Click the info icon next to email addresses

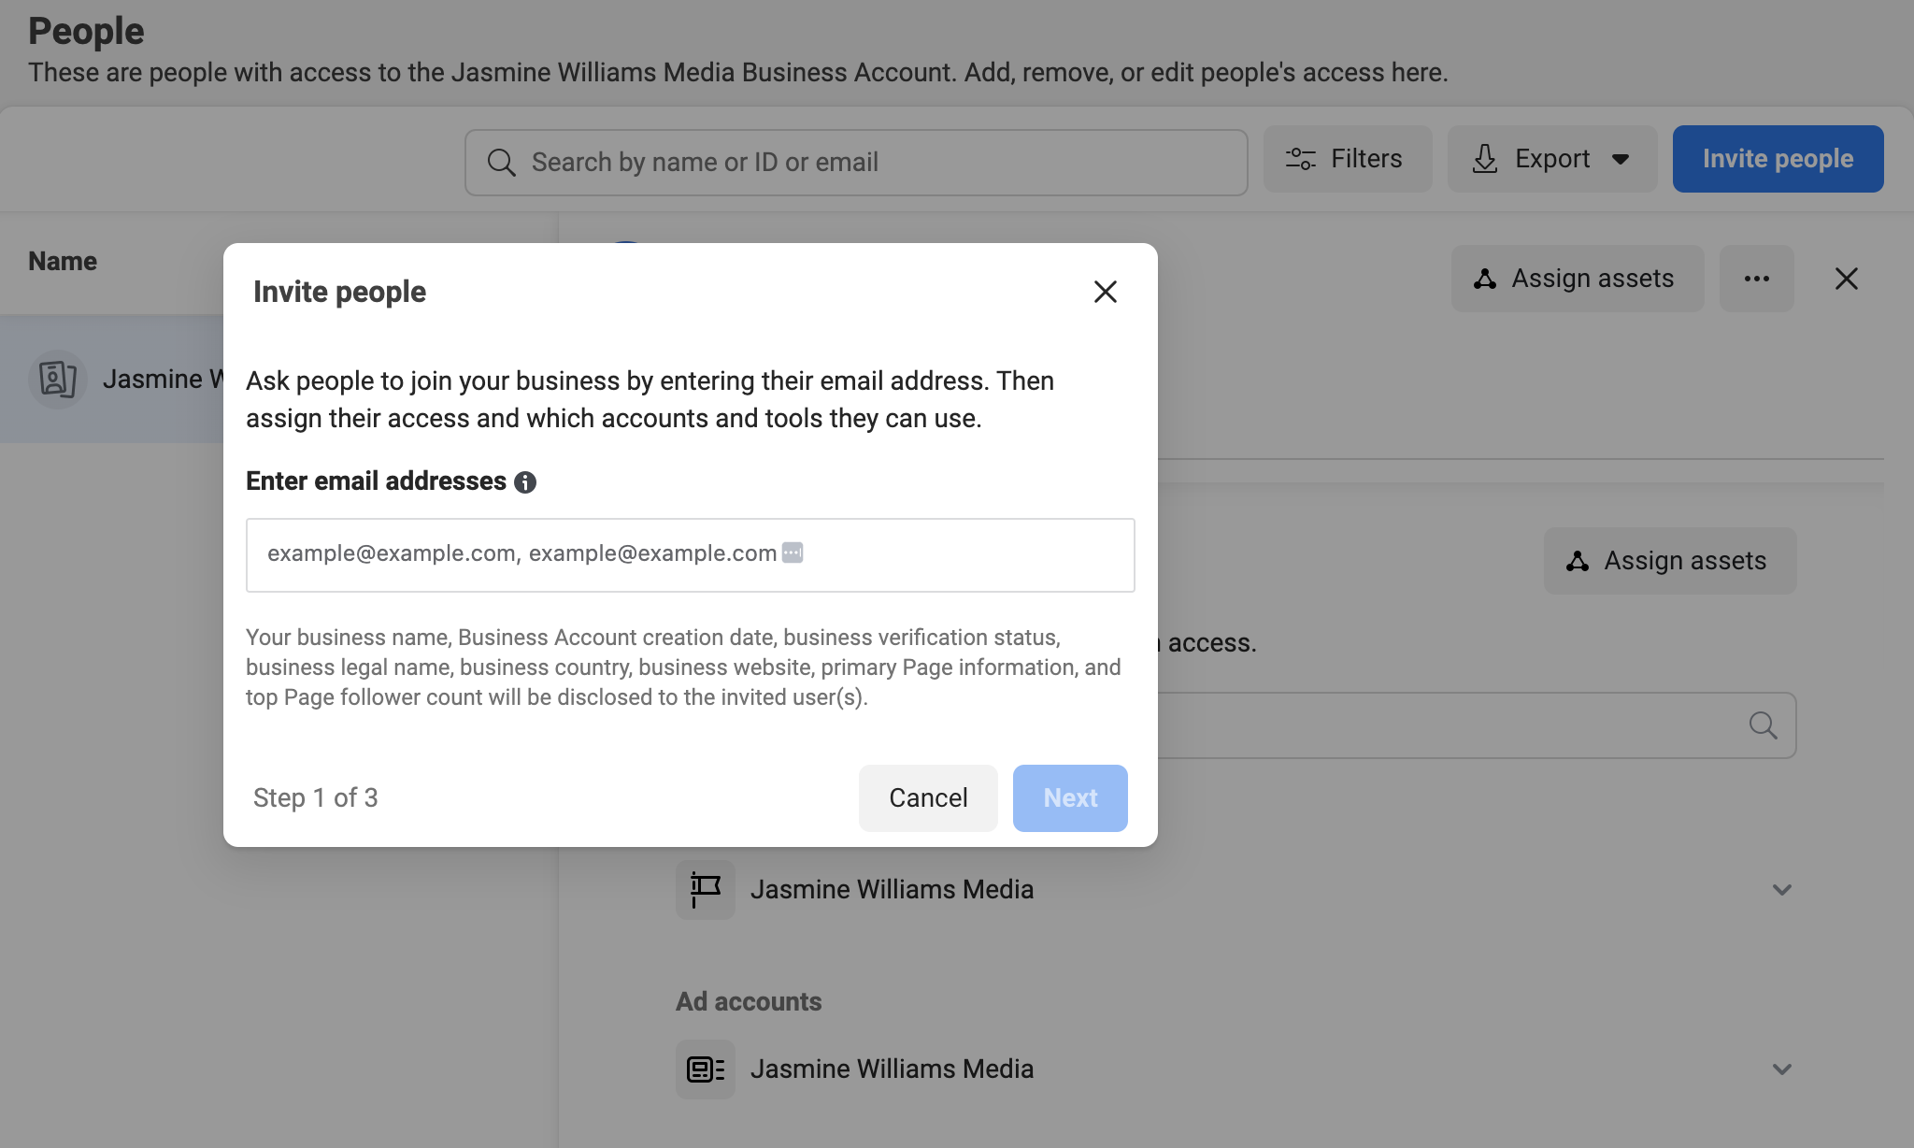click(526, 481)
